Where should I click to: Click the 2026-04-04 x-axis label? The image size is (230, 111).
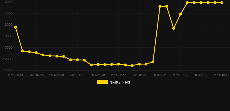point(139,75)
